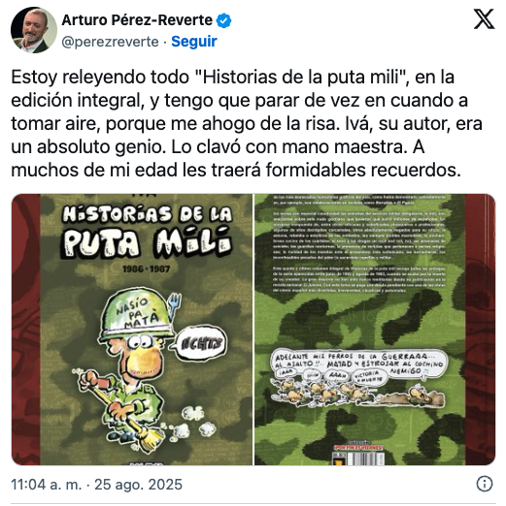506x506 pixels.
Task: Click the Seguir follow link
Action: (194, 42)
